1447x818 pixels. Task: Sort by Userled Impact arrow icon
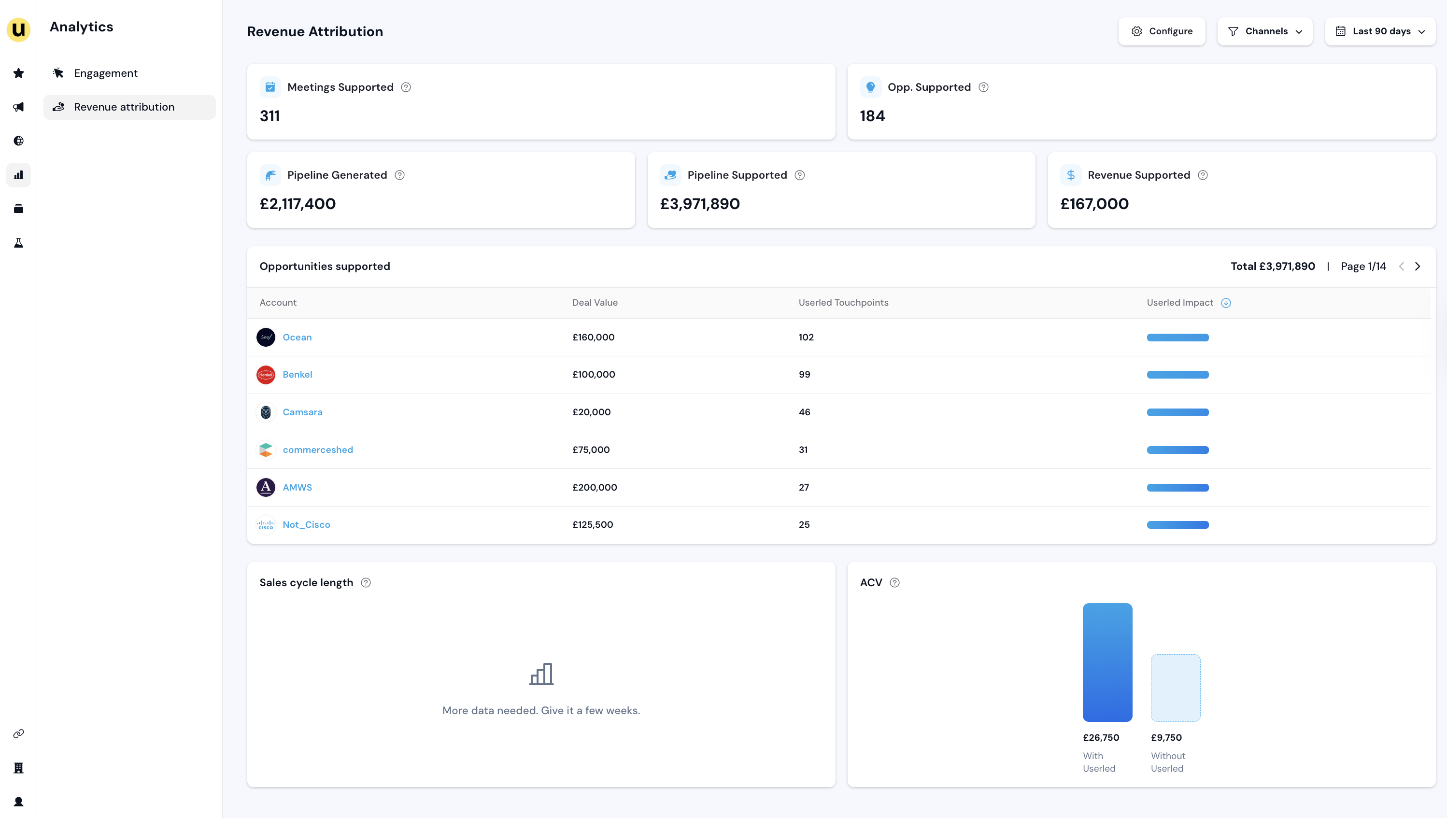pyautogui.click(x=1226, y=303)
